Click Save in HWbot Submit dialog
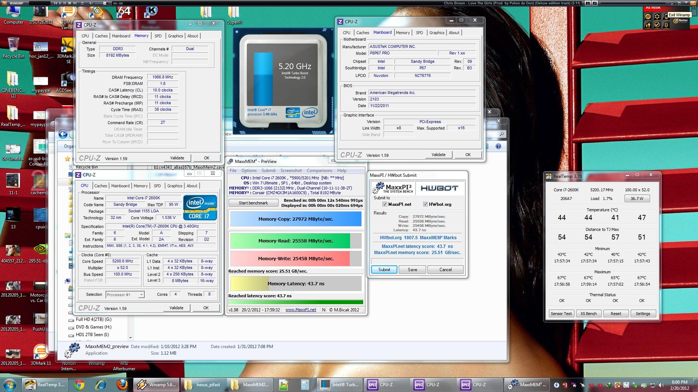Screen dimensions: 698x392 [412, 270]
